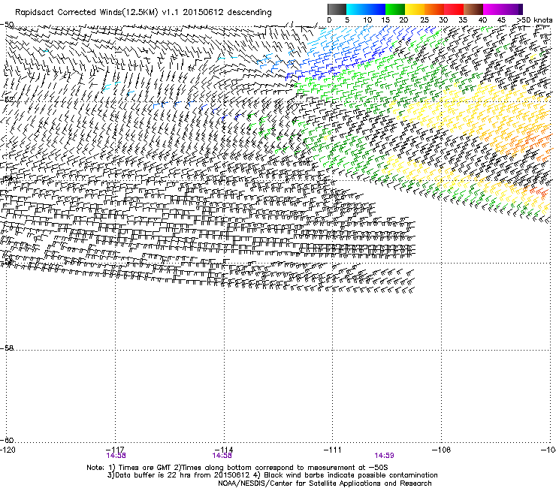Click the 'Data buffer is 22 hrs' note

pos(272,475)
